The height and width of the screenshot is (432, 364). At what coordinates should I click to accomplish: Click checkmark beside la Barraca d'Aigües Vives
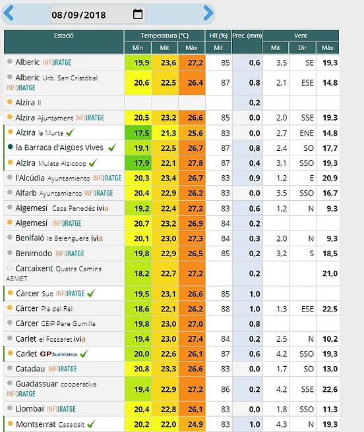coord(112,148)
